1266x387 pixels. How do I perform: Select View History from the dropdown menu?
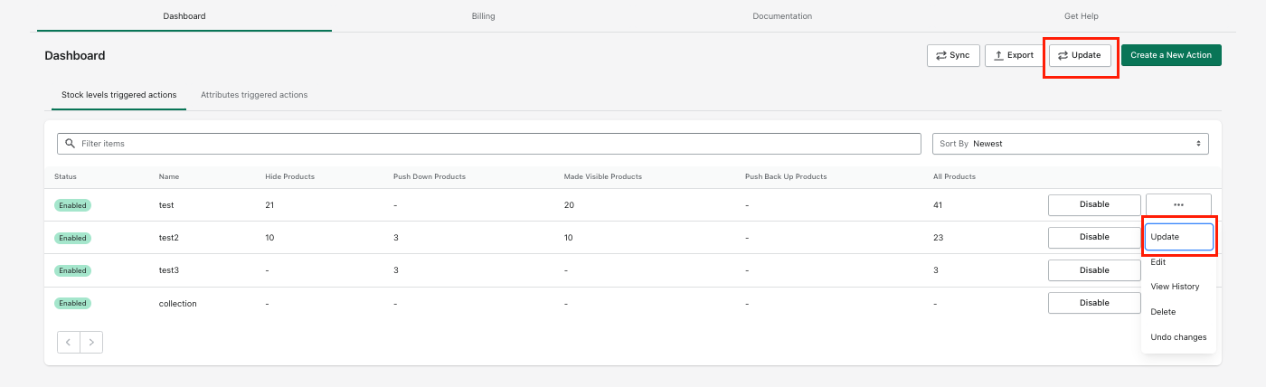tap(1175, 287)
